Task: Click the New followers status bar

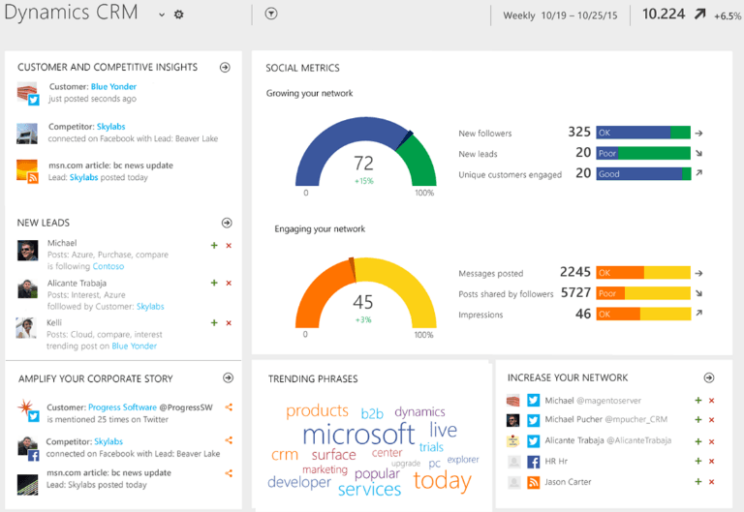Action: (x=643, y=133)
